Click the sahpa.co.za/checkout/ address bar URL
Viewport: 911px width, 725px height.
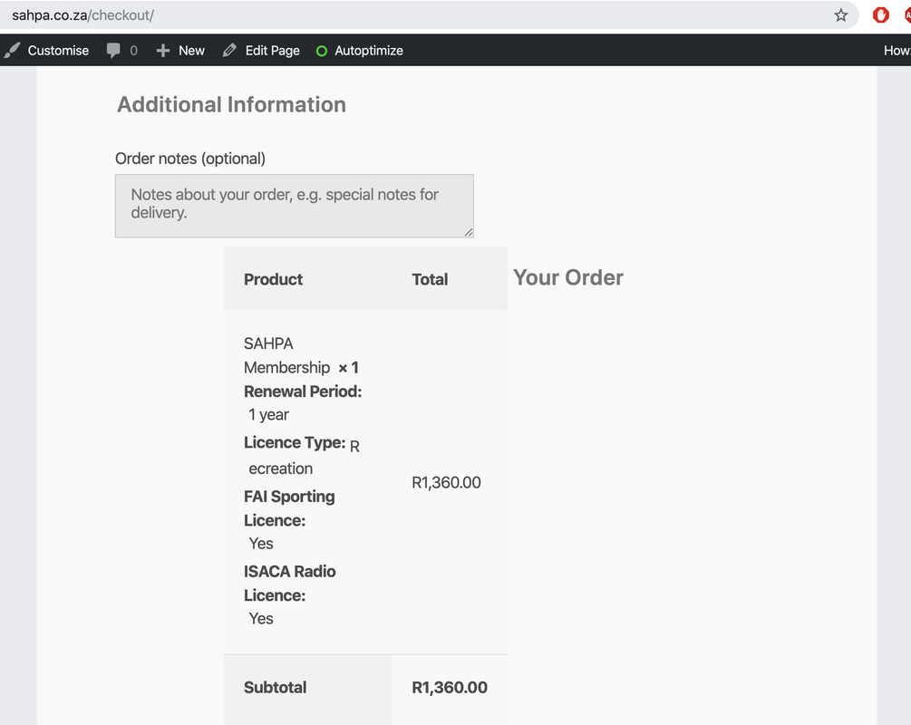[x=82, y=15]
